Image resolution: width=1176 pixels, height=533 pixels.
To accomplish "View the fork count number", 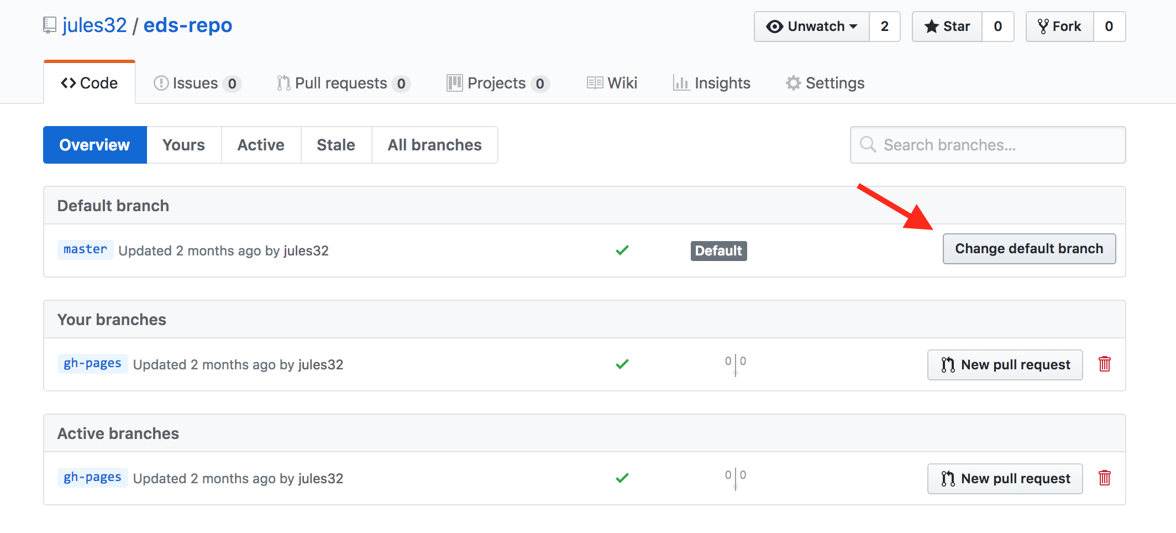I will [x=1109, y=27].
